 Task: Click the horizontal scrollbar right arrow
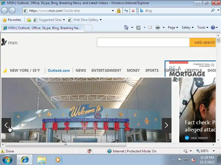pos(213,145)
